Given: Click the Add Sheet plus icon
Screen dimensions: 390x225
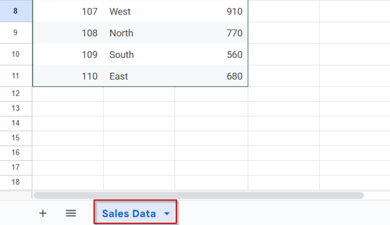Looking at the screenshot, I should [43, 213].
